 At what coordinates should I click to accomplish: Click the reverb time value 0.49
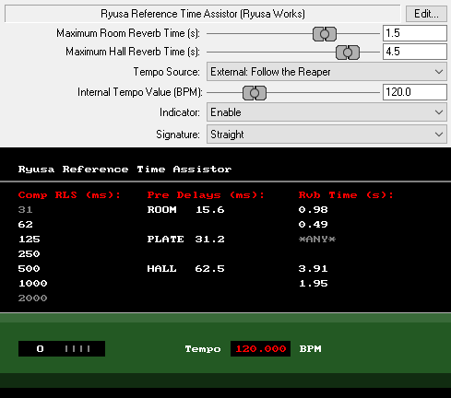click(x=313, y=225)
